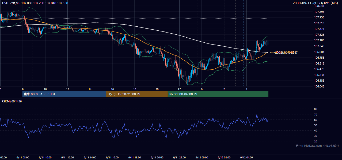Click hour label 12 under the price chart
The height and width of the screenshot is (160, 342).
click(68, 89)
